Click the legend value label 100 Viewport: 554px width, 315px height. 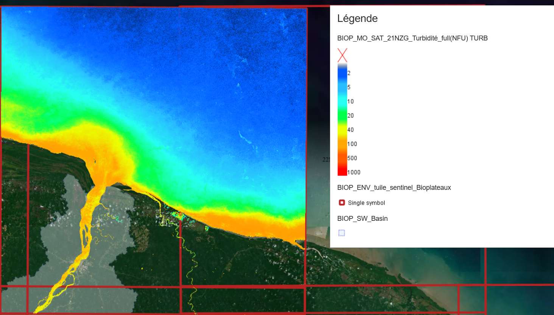coord(352,144)
